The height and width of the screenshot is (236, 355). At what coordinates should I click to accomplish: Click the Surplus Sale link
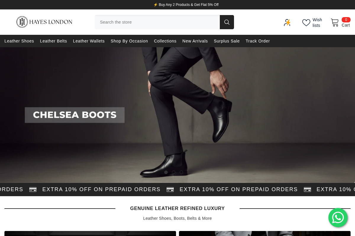pyautogui.click(x=227, y=41)
